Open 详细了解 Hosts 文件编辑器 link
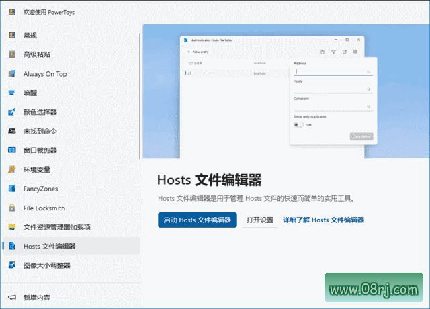This screenshot has height=309, width=430. tap(323, 220)
